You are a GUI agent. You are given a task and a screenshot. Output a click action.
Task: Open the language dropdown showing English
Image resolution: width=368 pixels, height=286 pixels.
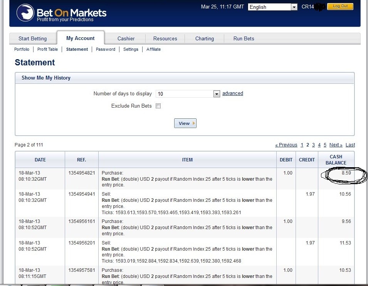[272, 7]
